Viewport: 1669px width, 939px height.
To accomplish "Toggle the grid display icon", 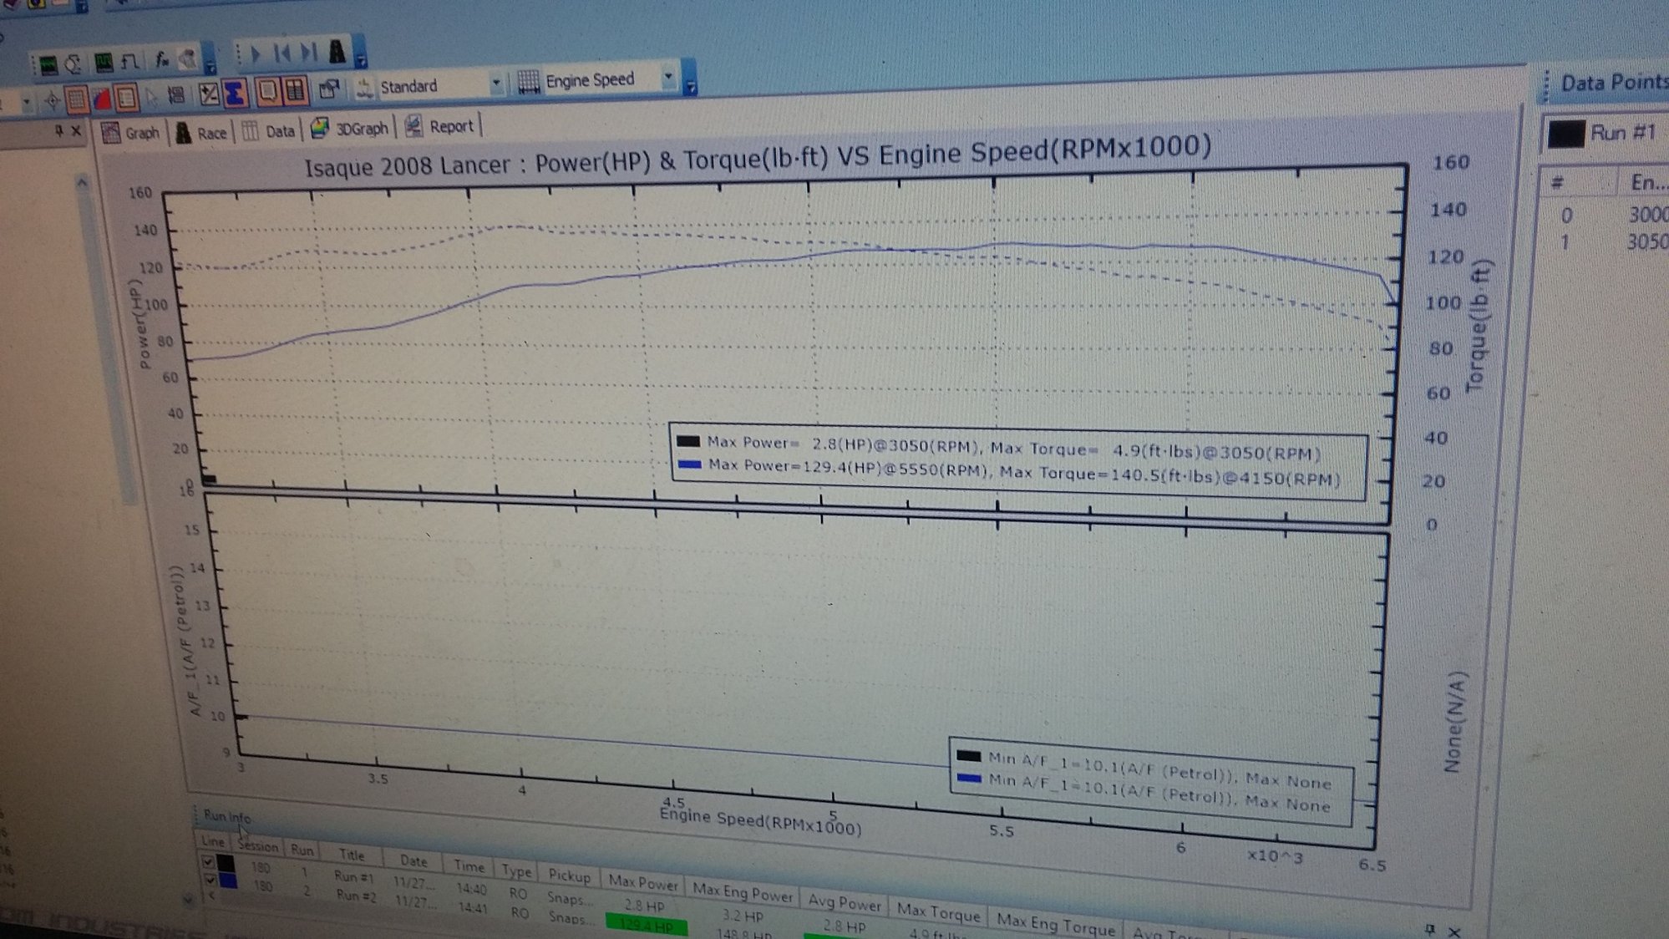I will 76,99.
